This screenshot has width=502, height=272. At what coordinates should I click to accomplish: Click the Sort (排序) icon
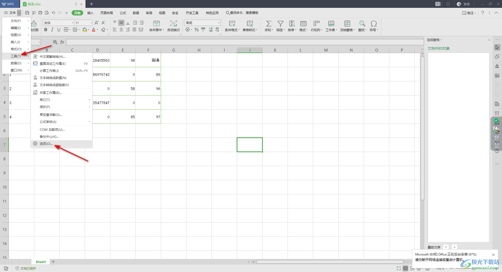[x=292, y=24]
